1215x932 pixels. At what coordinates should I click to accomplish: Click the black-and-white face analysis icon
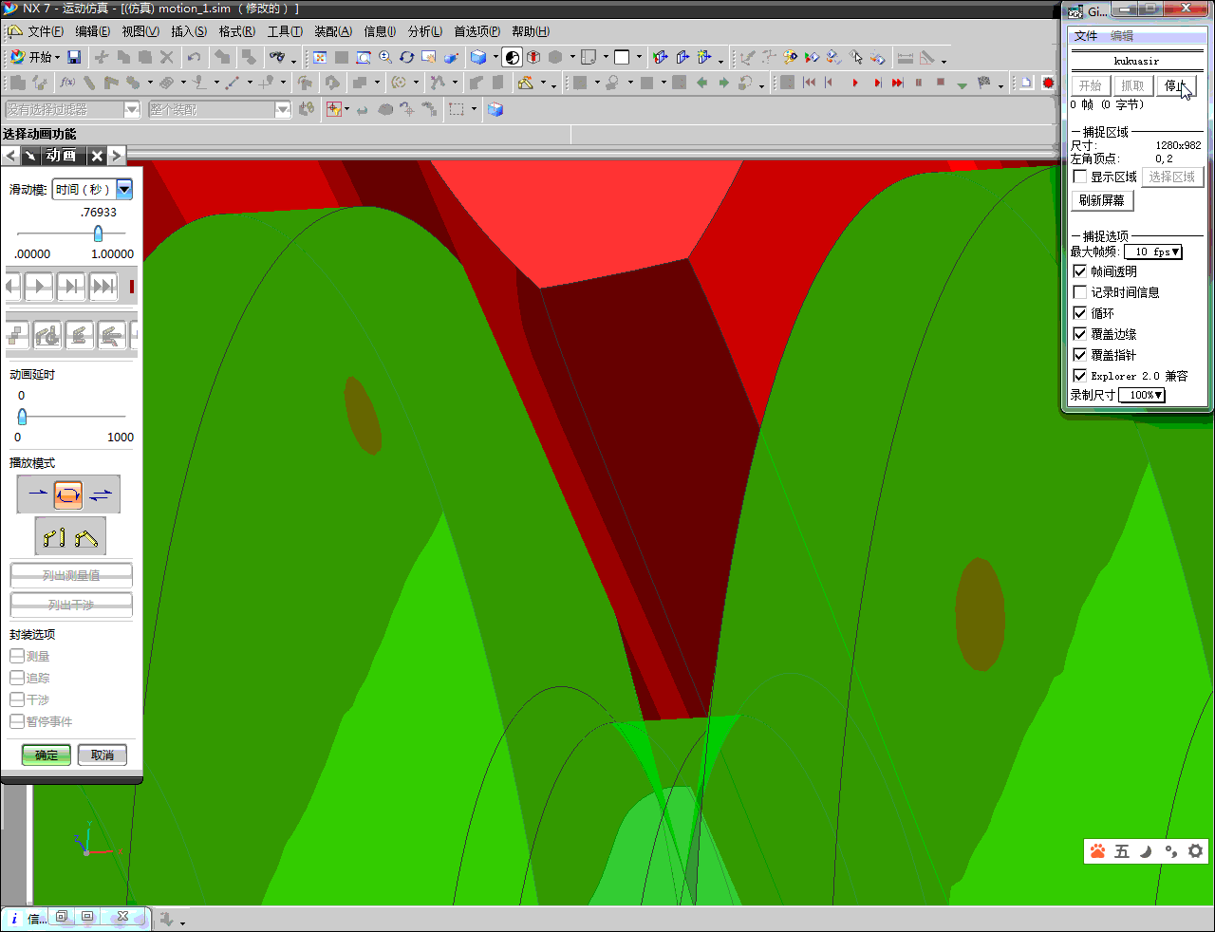[x=512, y=57]
